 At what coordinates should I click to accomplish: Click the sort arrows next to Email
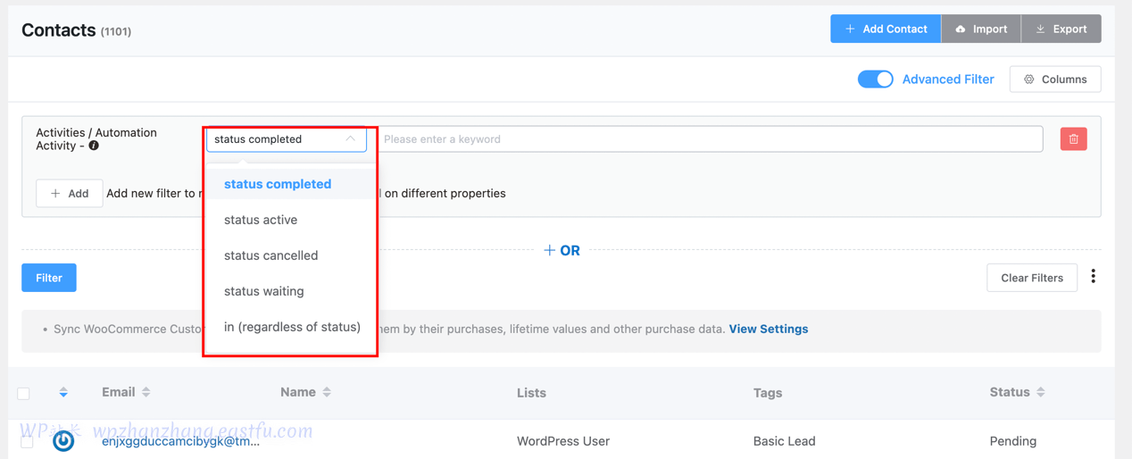146,392
